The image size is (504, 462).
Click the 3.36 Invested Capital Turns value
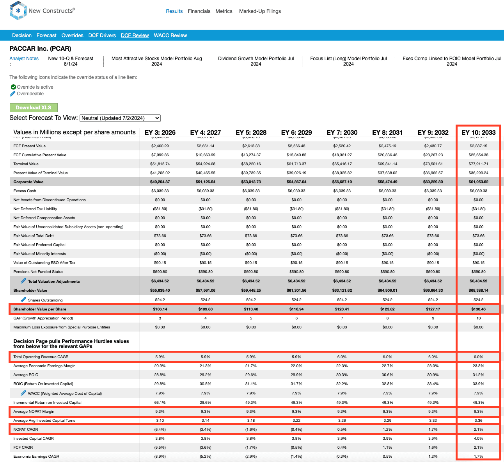click(478, 421)
